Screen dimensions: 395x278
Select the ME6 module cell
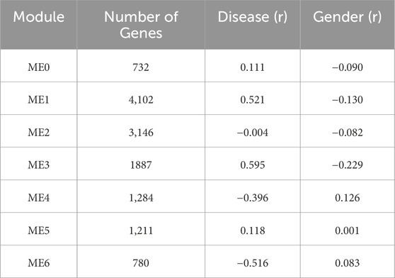pos(39,263)
